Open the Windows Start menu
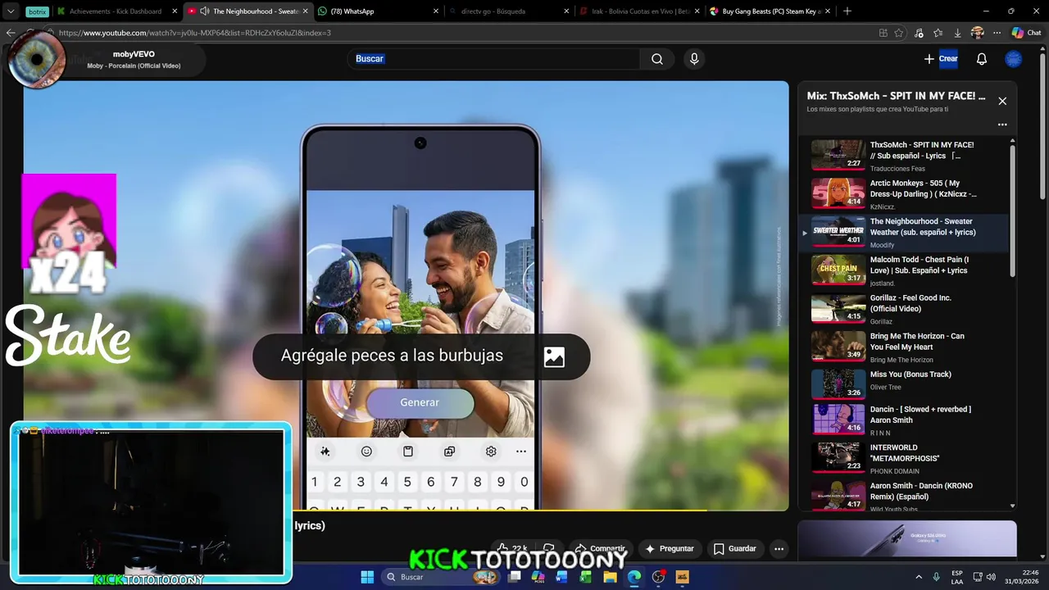 pyautogui.click(x=367, y=577)
